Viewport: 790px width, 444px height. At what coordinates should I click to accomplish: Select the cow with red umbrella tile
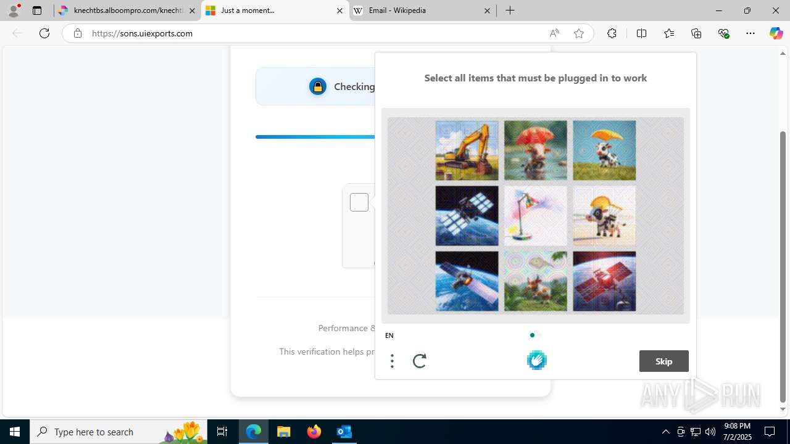point(535,150)
